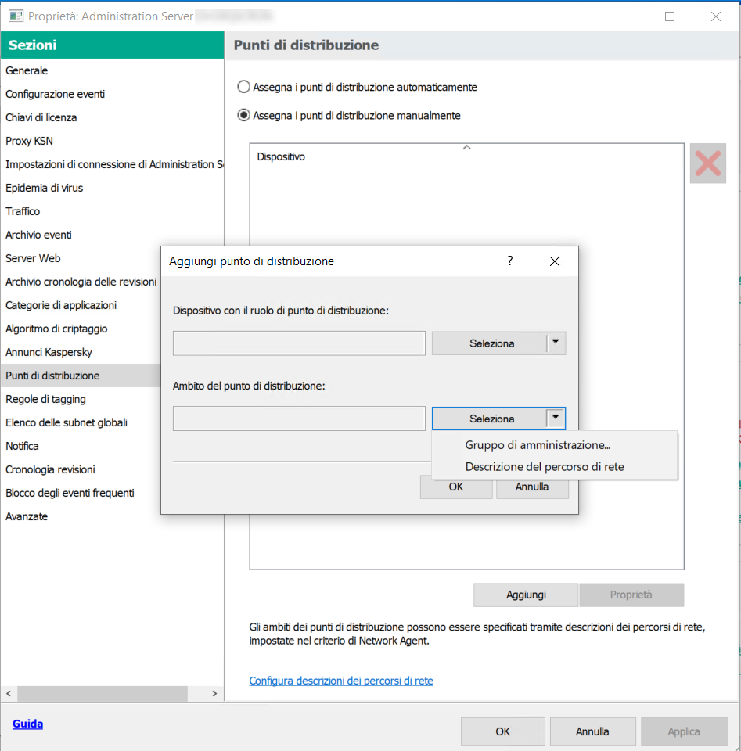The width and height of the screenshot is (741, 751).
Task: Open the Categorie di applicazioni section
Action: click(81, 305)
